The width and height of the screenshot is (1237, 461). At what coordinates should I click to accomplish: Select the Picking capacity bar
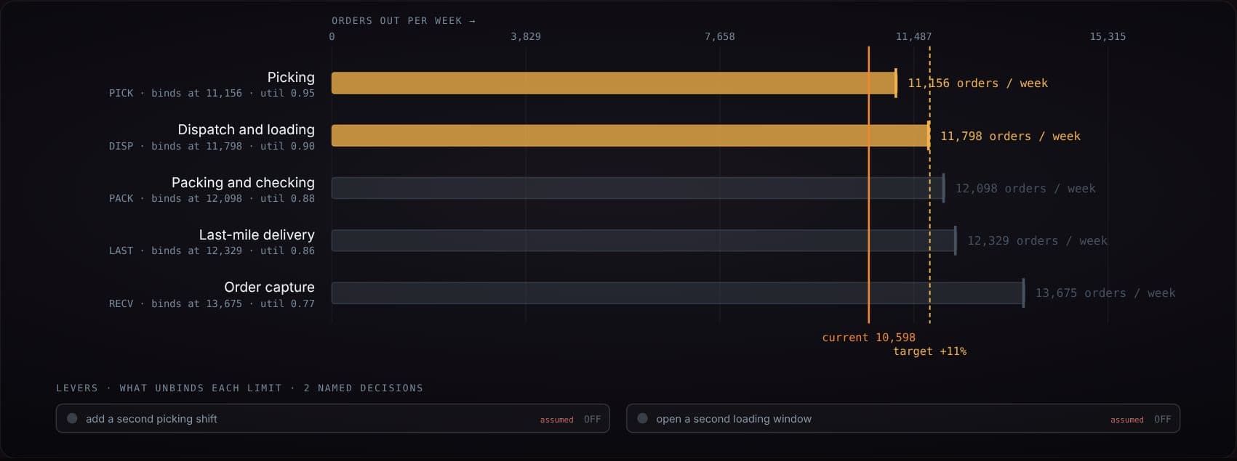[x=614, y=83]
